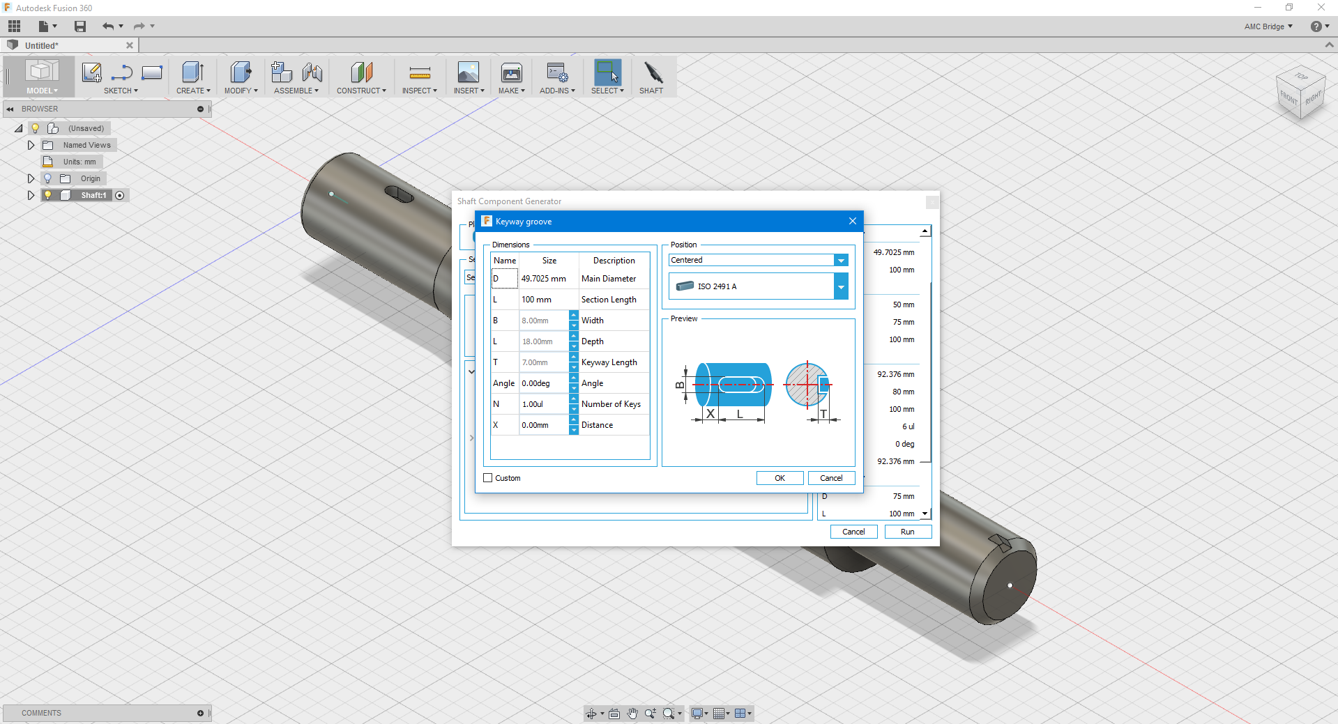The width and height of the screenshot is (1338, 724).
Task: Toggle visibility lightbulb of the (Unsaved) root
Action: click(36, 128)
